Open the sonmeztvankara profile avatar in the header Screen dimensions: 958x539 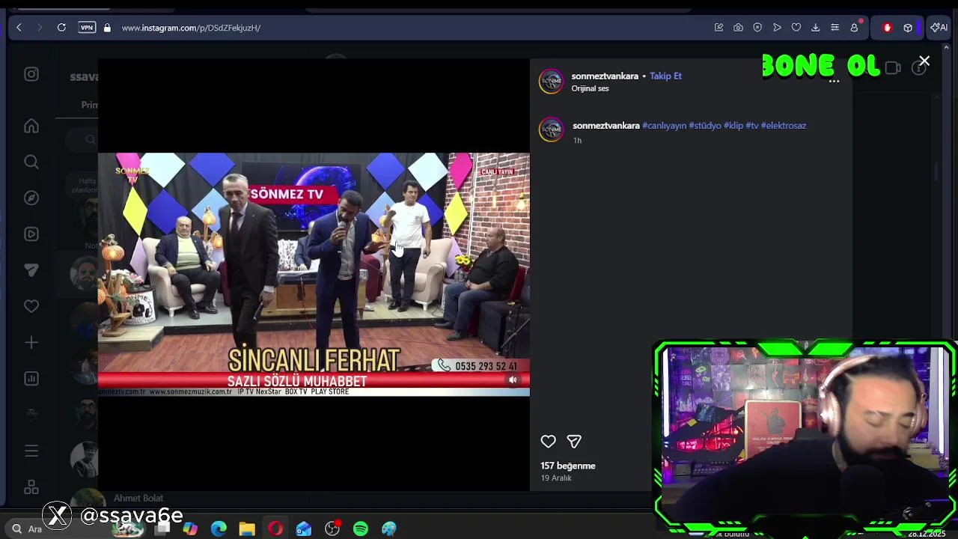[552, 82]
